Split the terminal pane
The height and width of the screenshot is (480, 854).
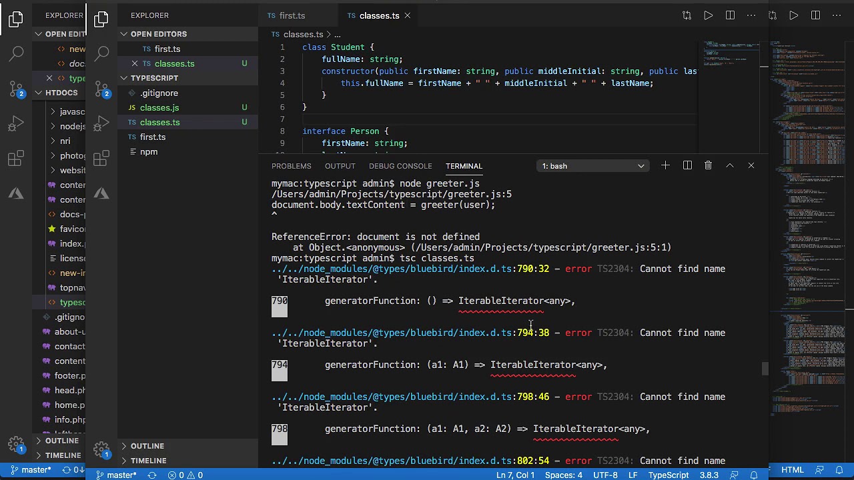(687, 165)
